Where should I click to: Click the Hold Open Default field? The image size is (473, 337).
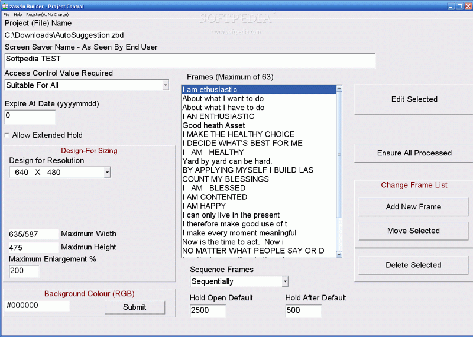[x=208, y=311]
